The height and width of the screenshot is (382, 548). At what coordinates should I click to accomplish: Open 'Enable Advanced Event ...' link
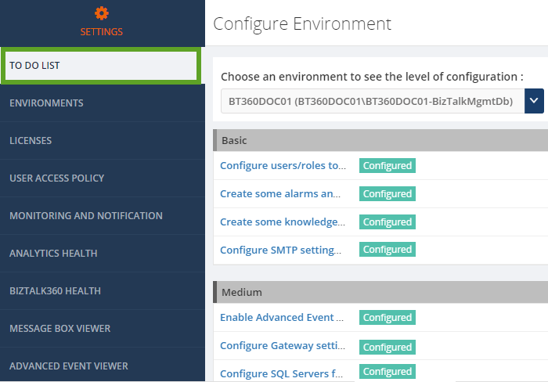pos(282,317)
